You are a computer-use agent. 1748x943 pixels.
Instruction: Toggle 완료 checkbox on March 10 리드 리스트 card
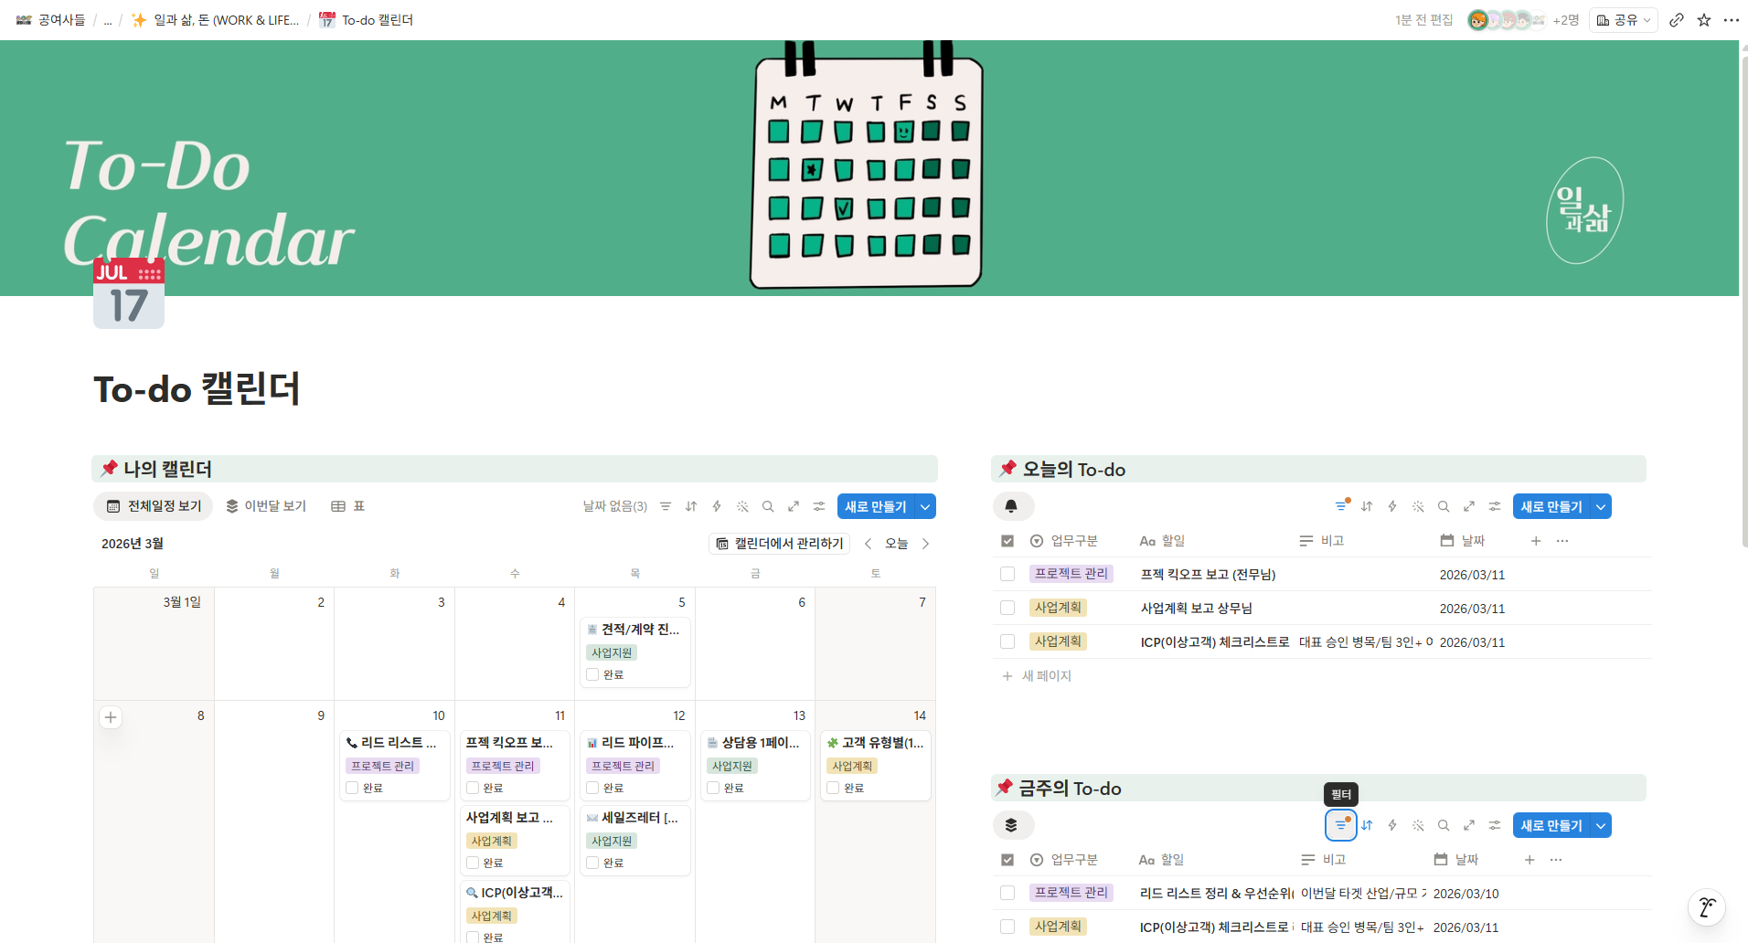point(352,788)
